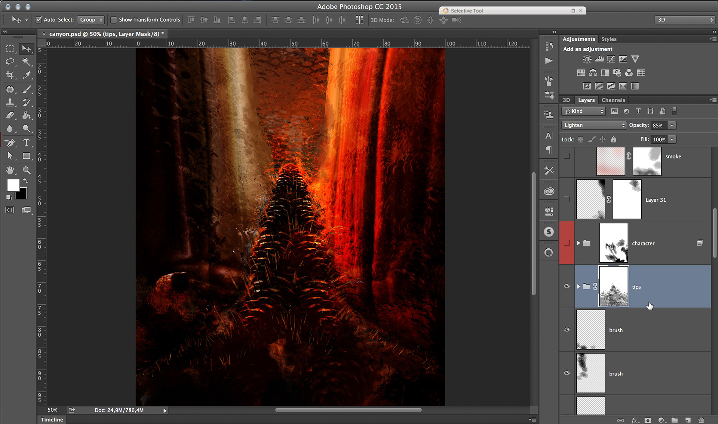The height and width of the screenshot is (424, 718).
Task: Show the smoke layer visibility
Action: pyautogui.click(x=567, y=156)
